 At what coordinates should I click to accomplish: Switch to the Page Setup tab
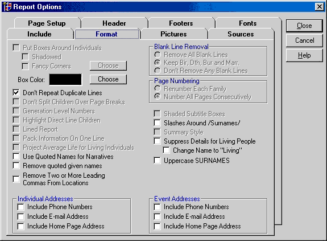(x=47, y=23)
